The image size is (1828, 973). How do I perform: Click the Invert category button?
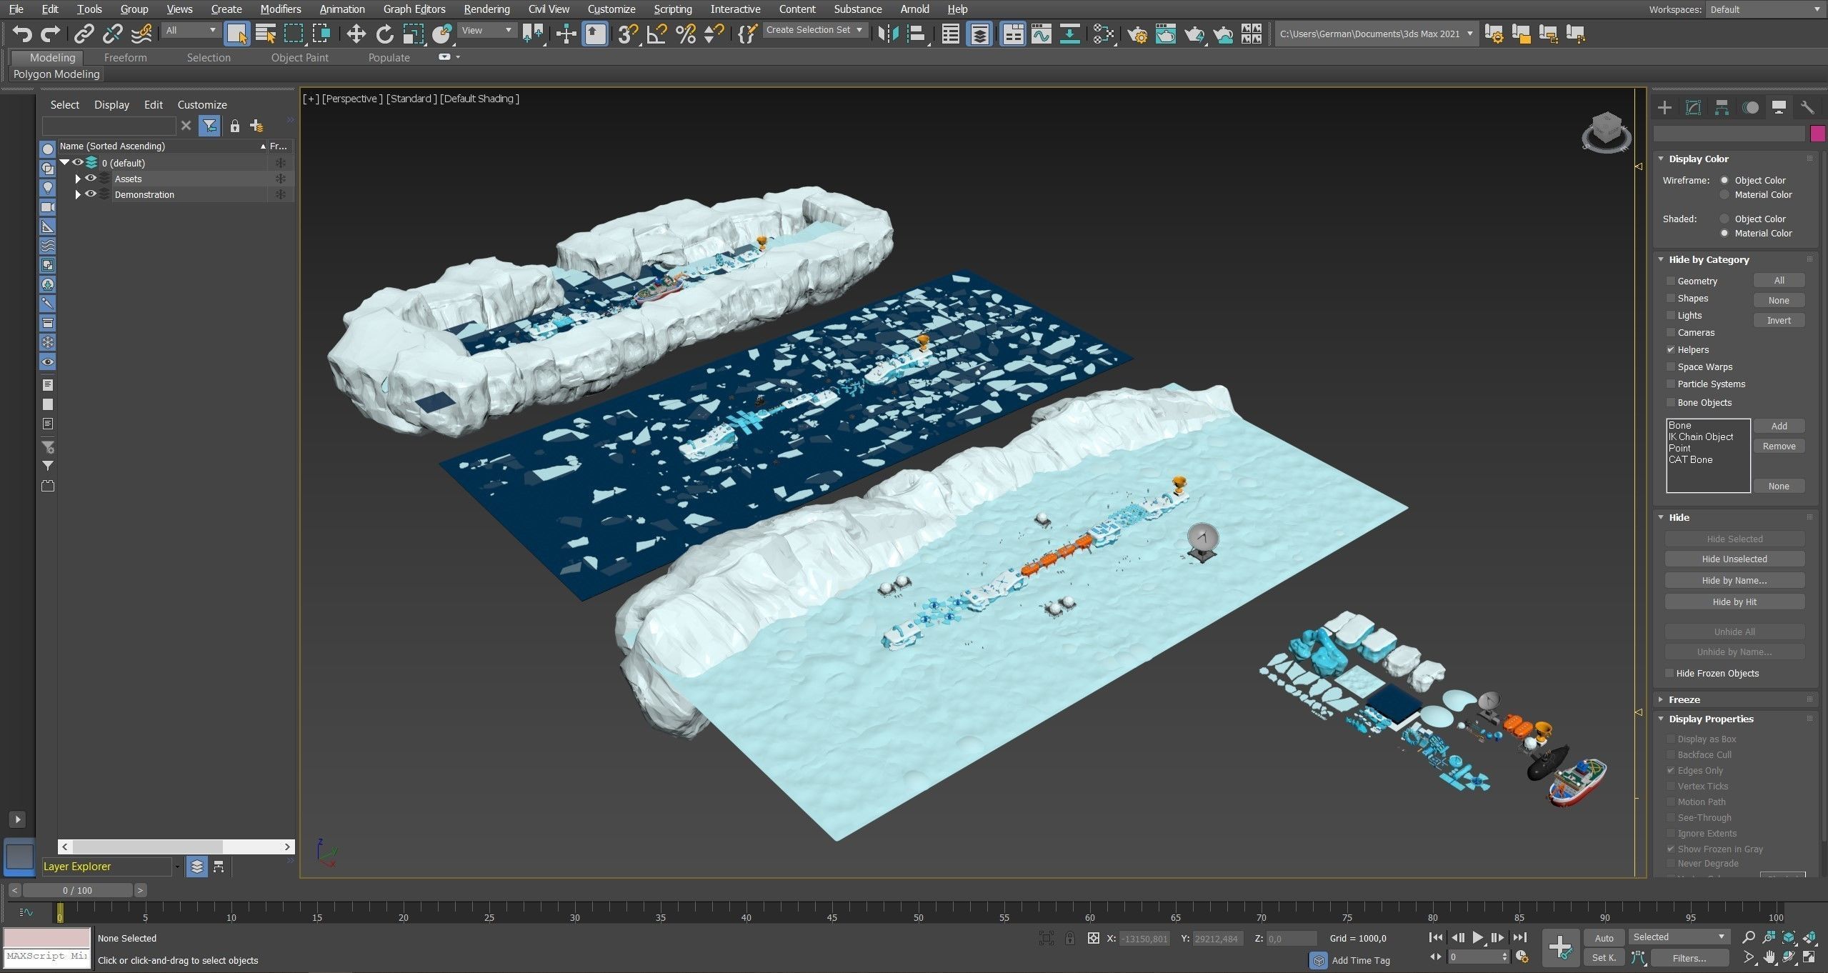pyautogui.click(x=1778, y=320)
